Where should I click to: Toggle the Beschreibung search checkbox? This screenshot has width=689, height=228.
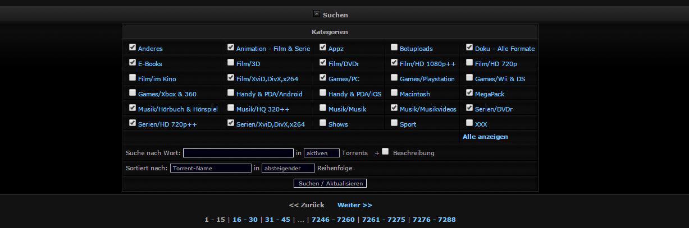point(385,152)
